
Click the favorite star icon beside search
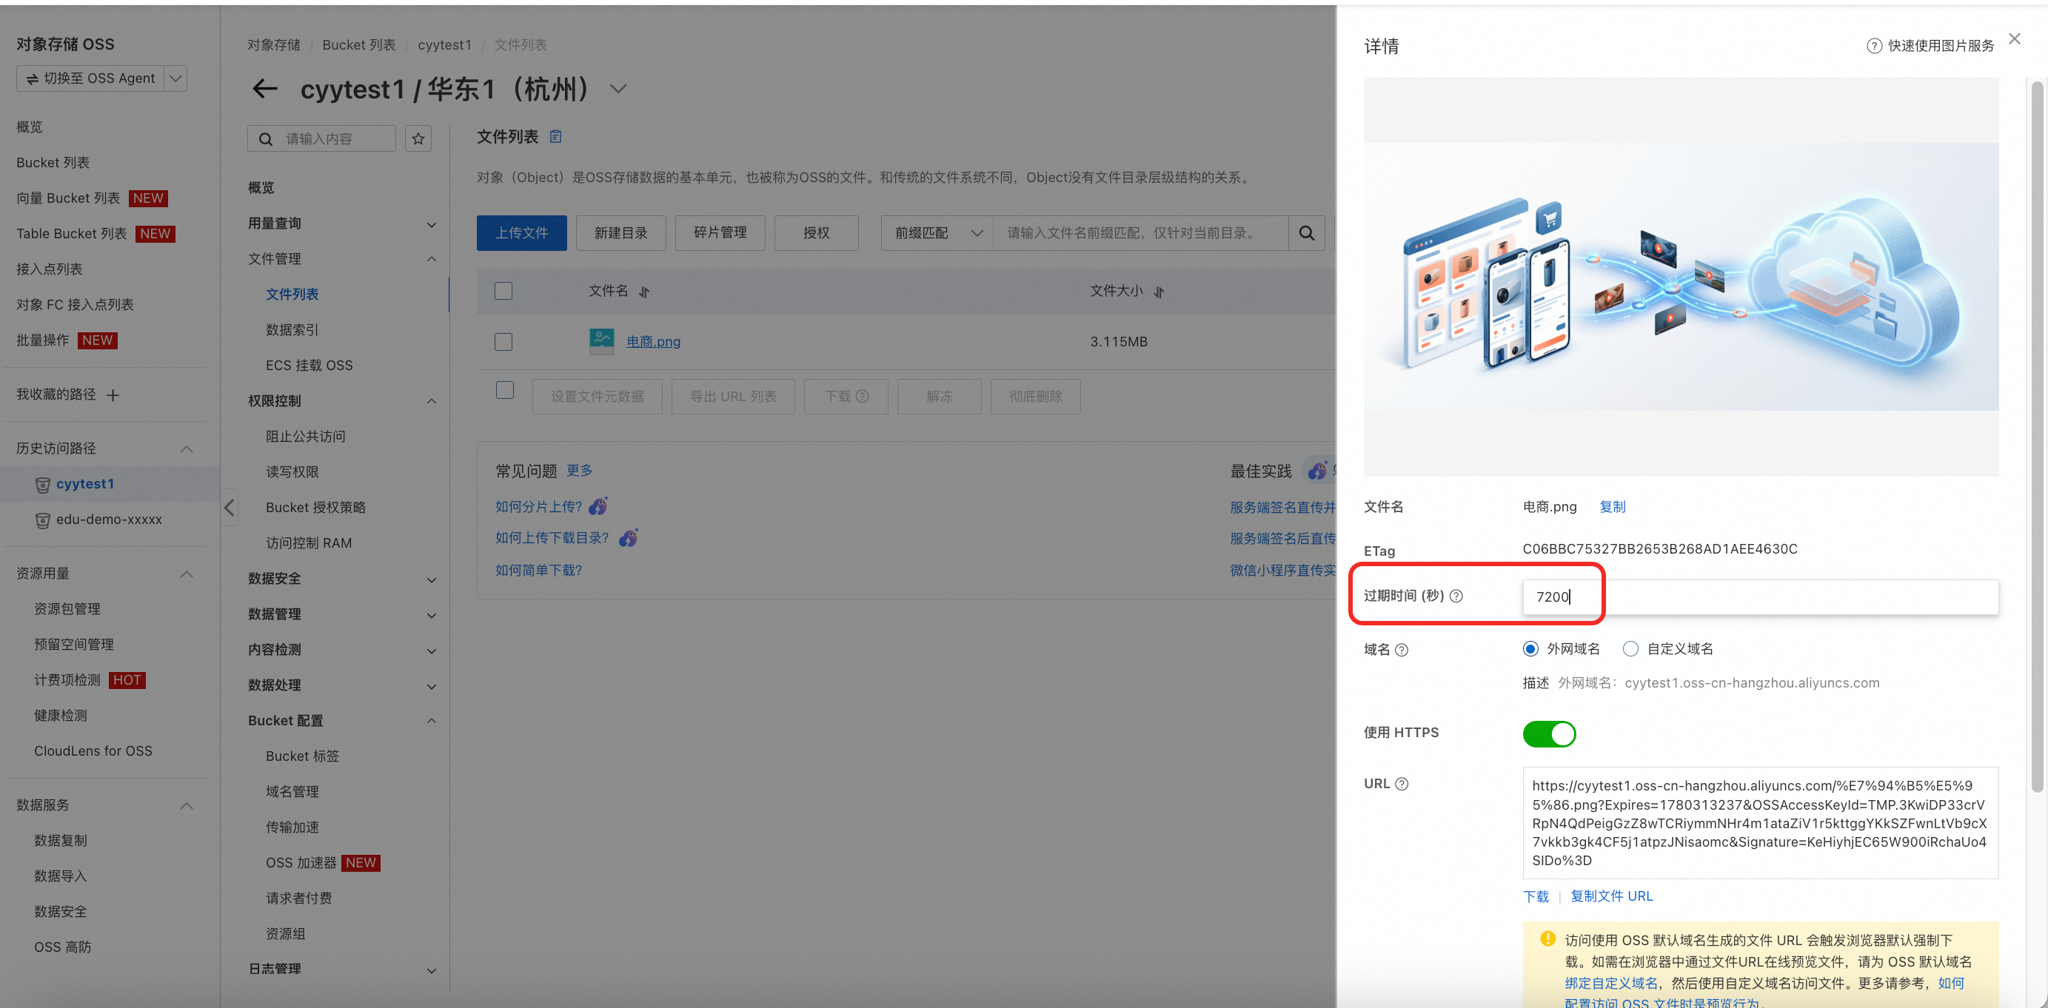click(418, 138)
